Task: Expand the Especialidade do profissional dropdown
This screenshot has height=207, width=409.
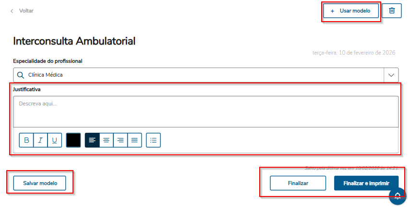Action: (391, 75)
